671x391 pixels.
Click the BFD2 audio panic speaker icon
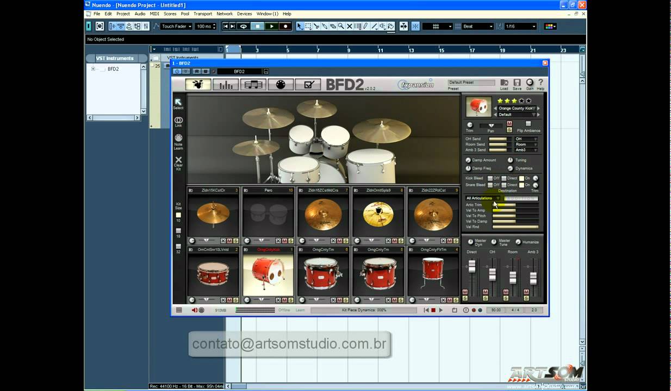coord(195,310)
